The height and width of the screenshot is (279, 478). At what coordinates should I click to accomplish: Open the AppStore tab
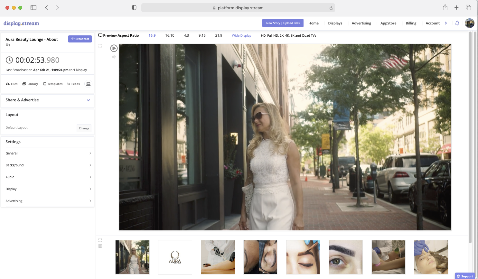point(388,23)
